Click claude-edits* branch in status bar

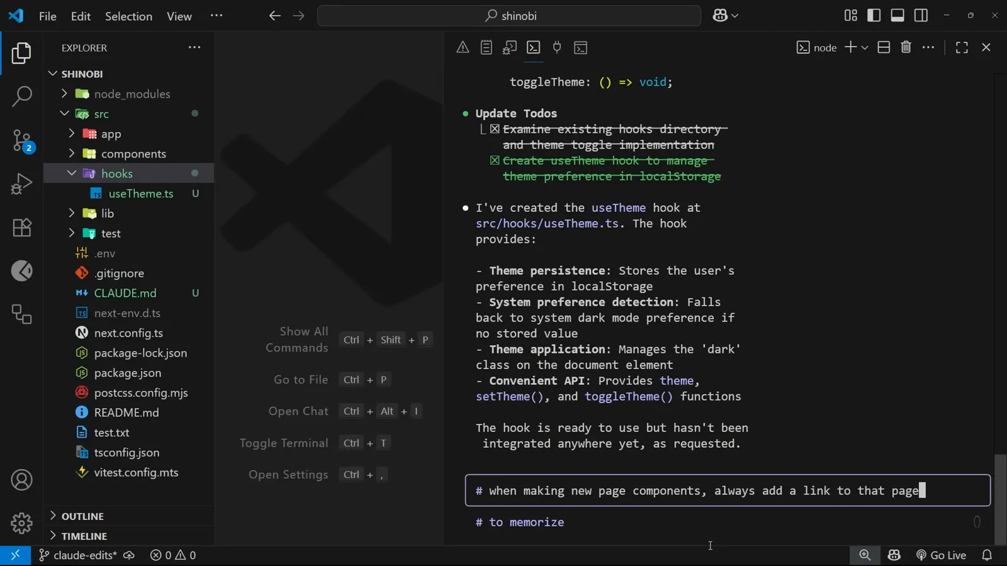[x=78, y=555]
